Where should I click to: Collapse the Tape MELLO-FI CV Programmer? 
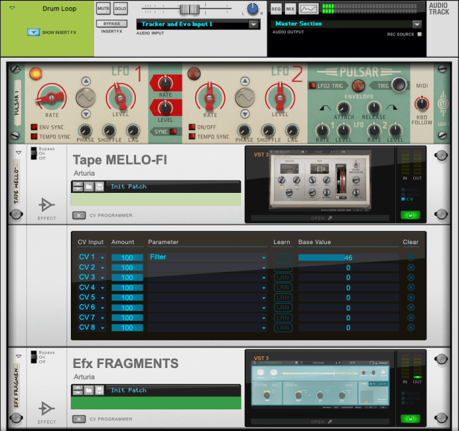78,215
